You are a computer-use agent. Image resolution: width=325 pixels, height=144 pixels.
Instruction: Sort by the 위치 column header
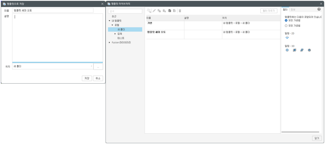point(251,18)
